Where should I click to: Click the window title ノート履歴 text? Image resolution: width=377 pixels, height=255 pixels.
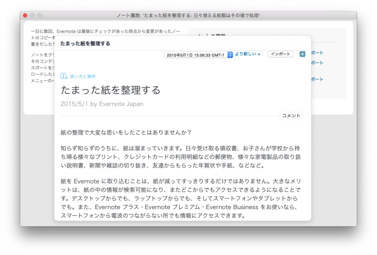[188, 15]
